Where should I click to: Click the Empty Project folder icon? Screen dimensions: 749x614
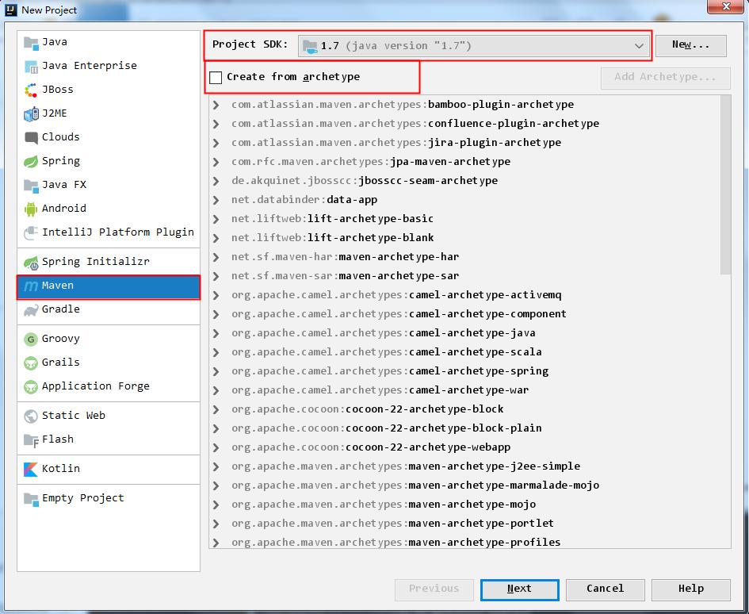point(31,499)
